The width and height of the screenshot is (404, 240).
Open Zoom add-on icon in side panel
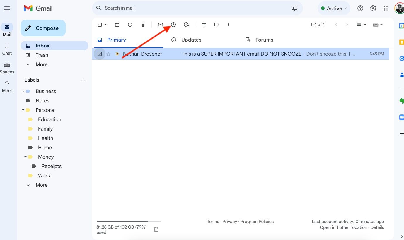401,117
